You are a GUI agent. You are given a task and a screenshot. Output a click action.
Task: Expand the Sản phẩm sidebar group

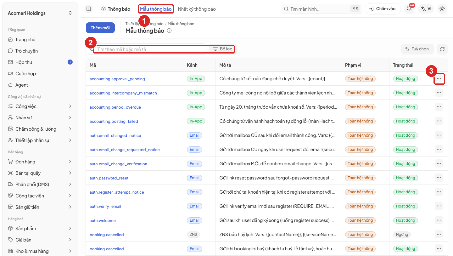[x=40, y=229]
